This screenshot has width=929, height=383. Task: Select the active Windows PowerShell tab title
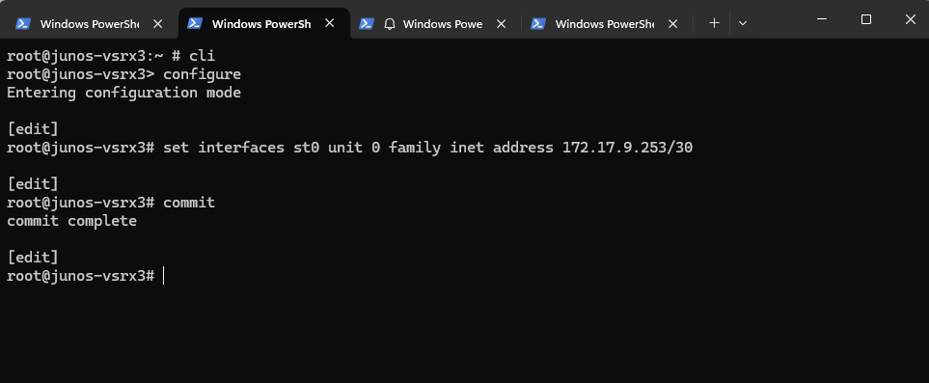261,24
